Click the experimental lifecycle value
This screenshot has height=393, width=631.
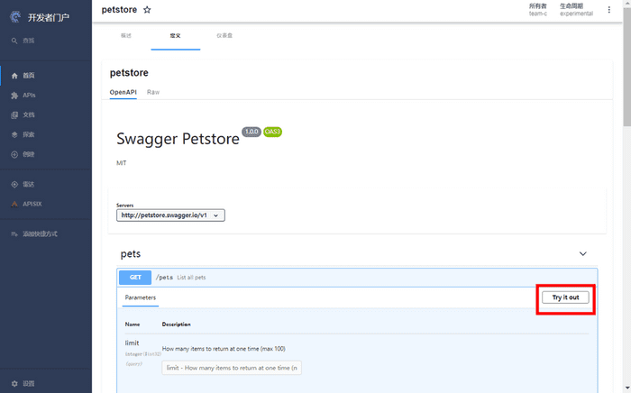tap(576, 14)
